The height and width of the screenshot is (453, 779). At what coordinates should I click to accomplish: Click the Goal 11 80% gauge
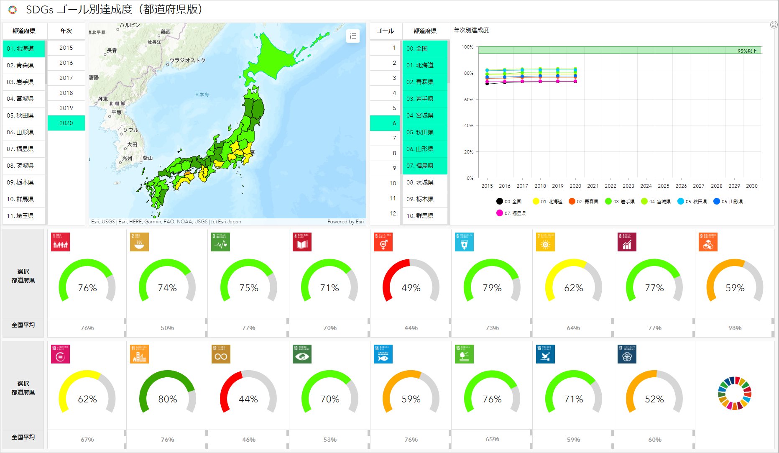(x=167, y=393)
